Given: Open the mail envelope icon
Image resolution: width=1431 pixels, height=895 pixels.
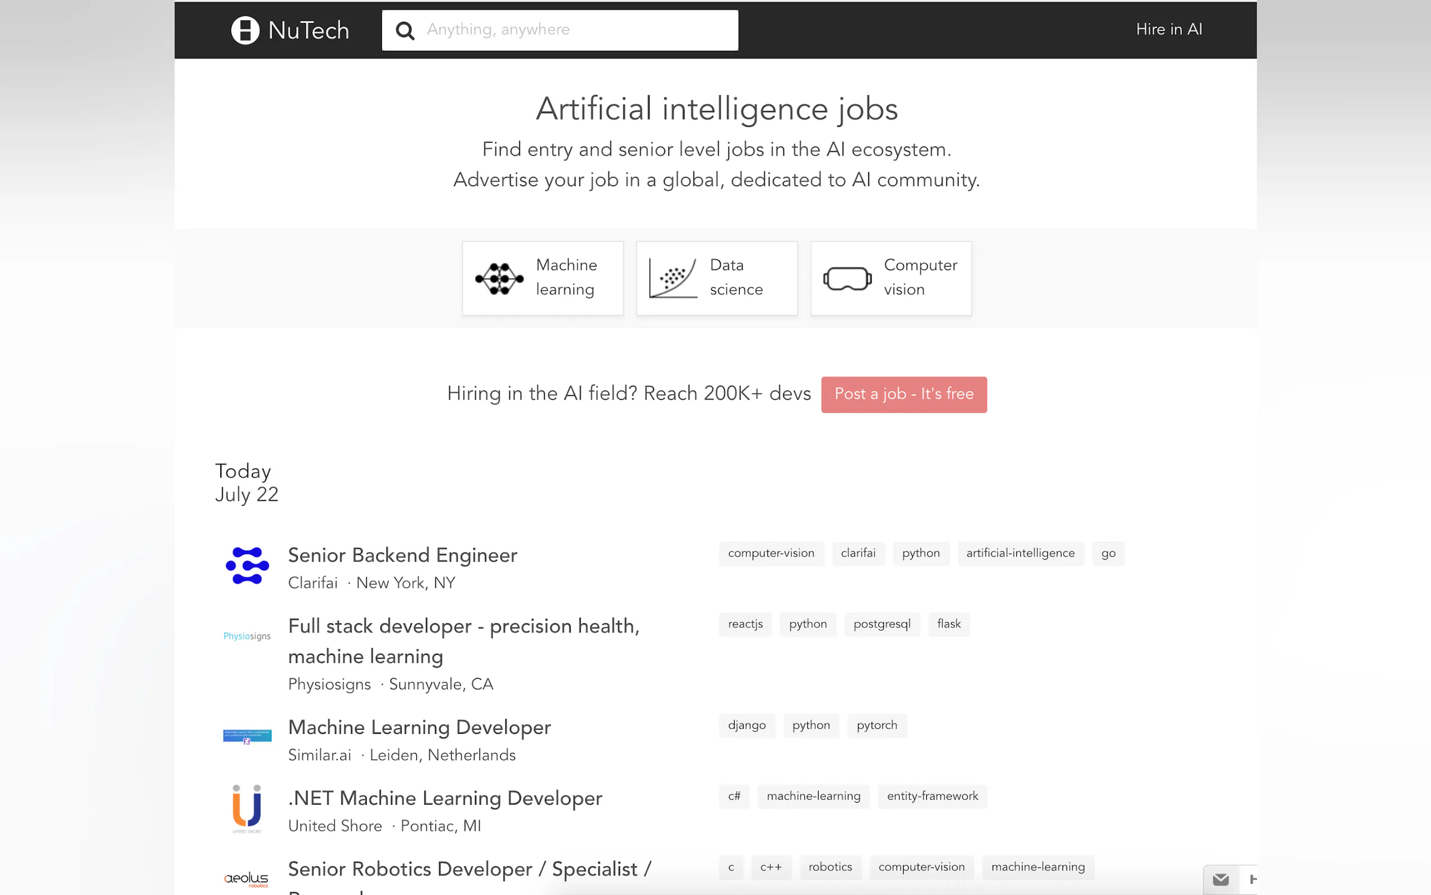Looking at the screenshot, I should (1220, 880).
